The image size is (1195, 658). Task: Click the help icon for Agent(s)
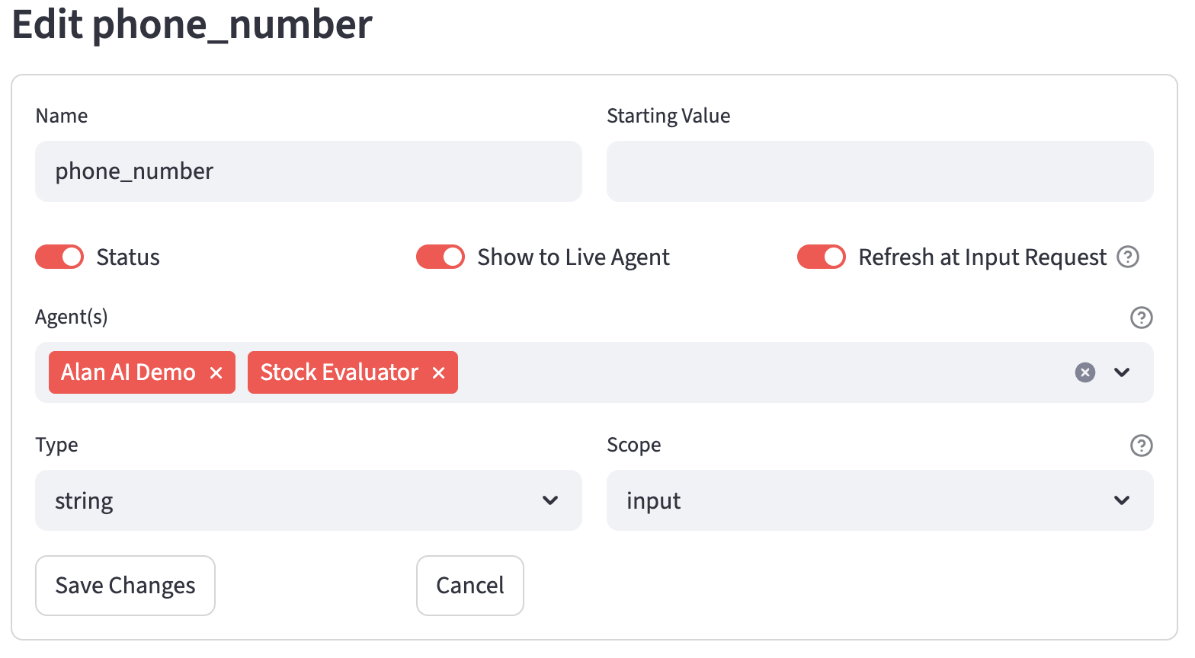click(1141, 318)
